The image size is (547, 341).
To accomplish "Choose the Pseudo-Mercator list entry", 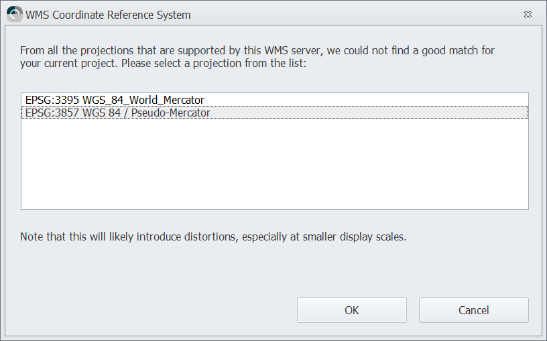I will point(118,113).
